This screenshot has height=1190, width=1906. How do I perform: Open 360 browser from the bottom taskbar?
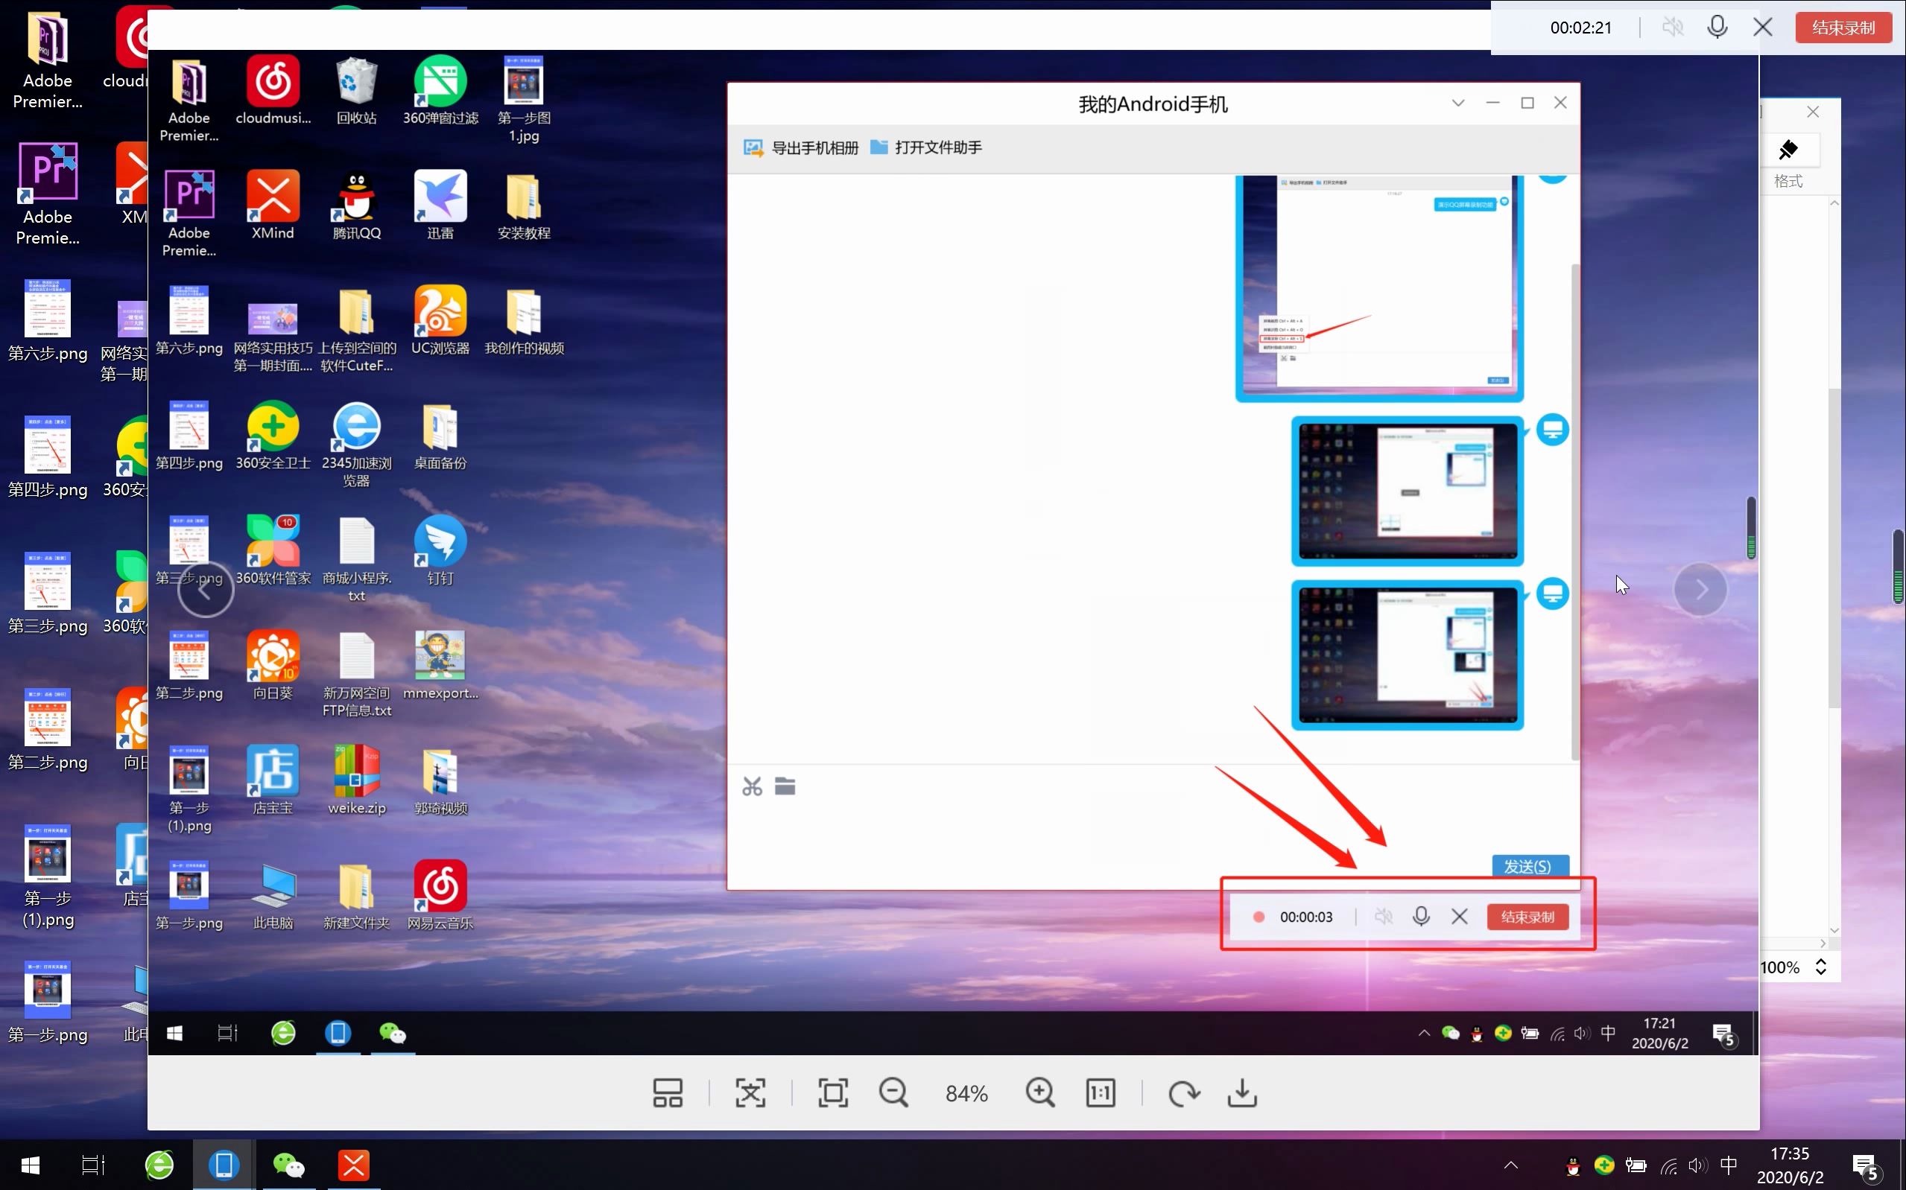pyautogui.click(x=159, y=1165)
